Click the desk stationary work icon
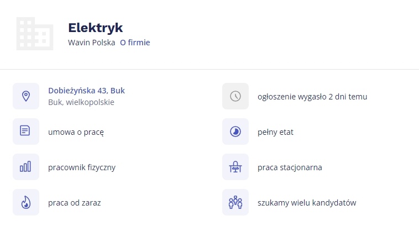The image size is (419, 226). click(235, 167)
